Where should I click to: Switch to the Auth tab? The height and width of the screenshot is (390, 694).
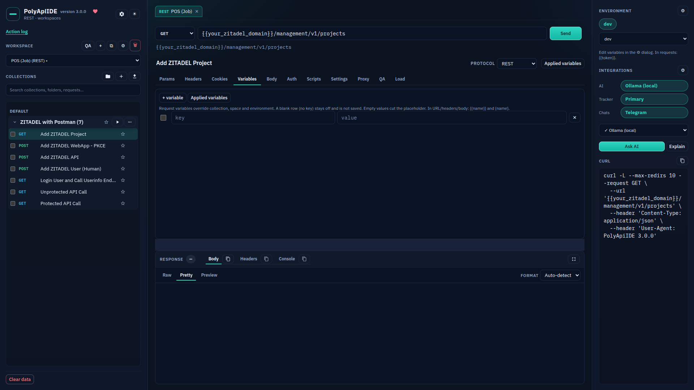(x=292, y=79)
